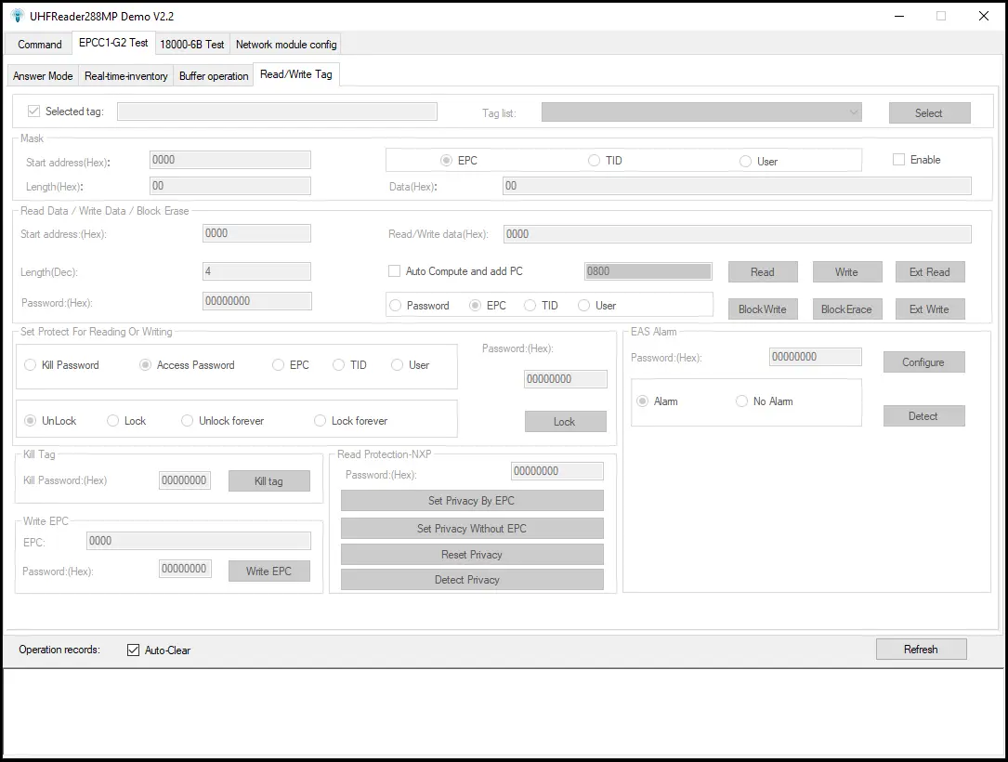Open the Buffer operation tab

(x=214, y=76)
